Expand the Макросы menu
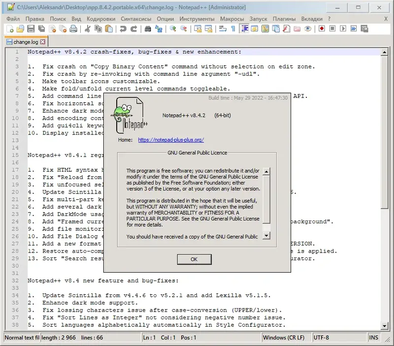Image resolution: width=394 pixels, height=346 pixels. point(232,19)
